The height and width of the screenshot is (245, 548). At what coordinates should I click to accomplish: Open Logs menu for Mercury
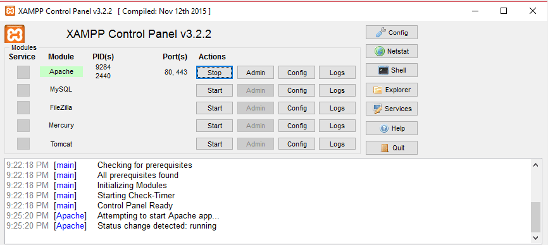coord(337,126)
